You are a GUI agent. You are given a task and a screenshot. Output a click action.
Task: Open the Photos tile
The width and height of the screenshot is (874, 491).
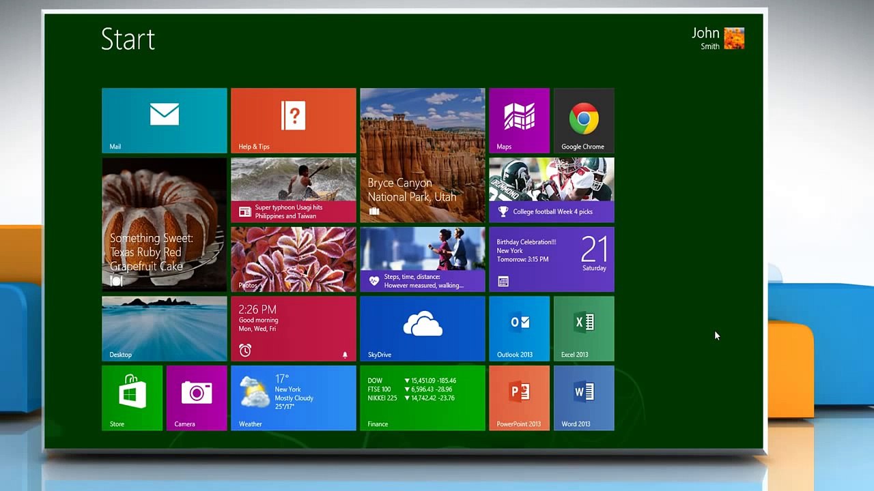[x=293, y=259]
